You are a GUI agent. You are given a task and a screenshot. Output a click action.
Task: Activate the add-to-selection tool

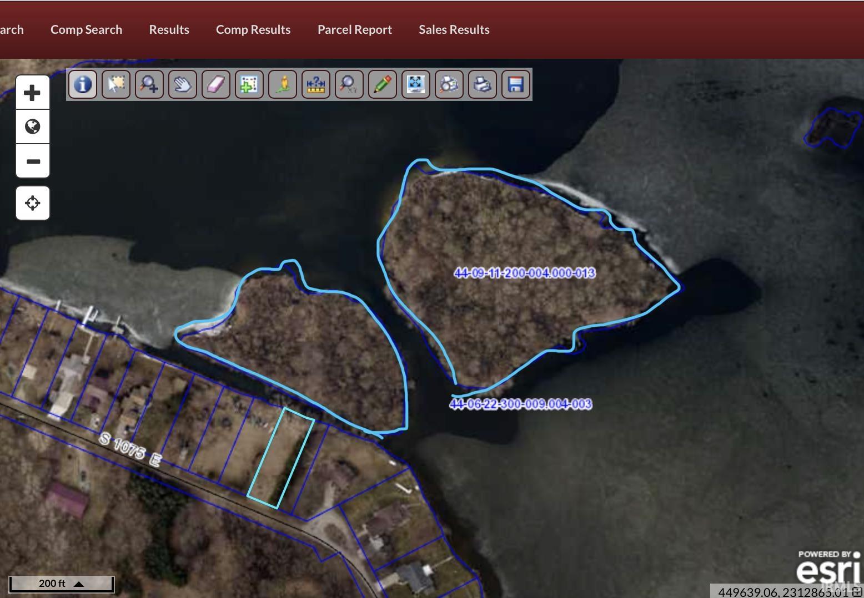249,84
